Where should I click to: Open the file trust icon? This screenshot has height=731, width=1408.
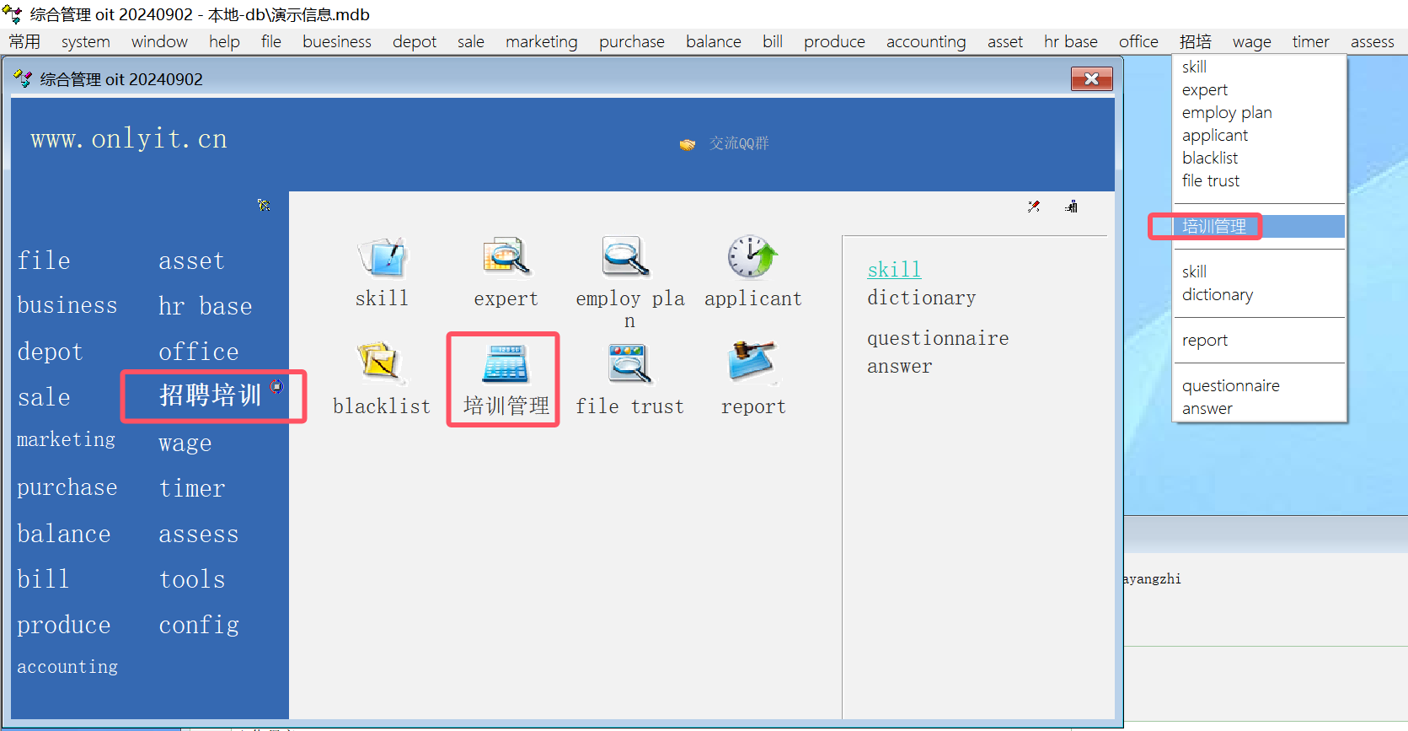(x=629, y=364)
